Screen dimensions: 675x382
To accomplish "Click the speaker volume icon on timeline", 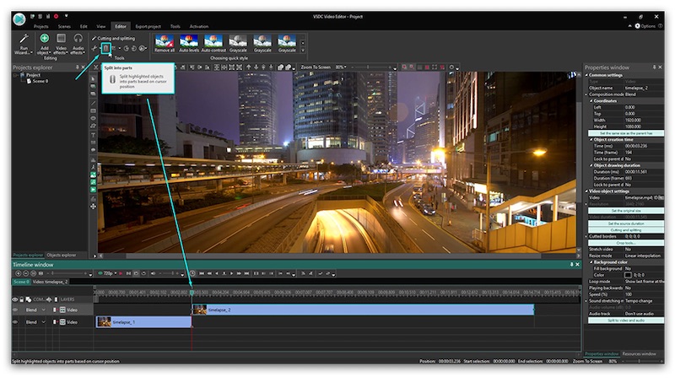I will point(153,273).
